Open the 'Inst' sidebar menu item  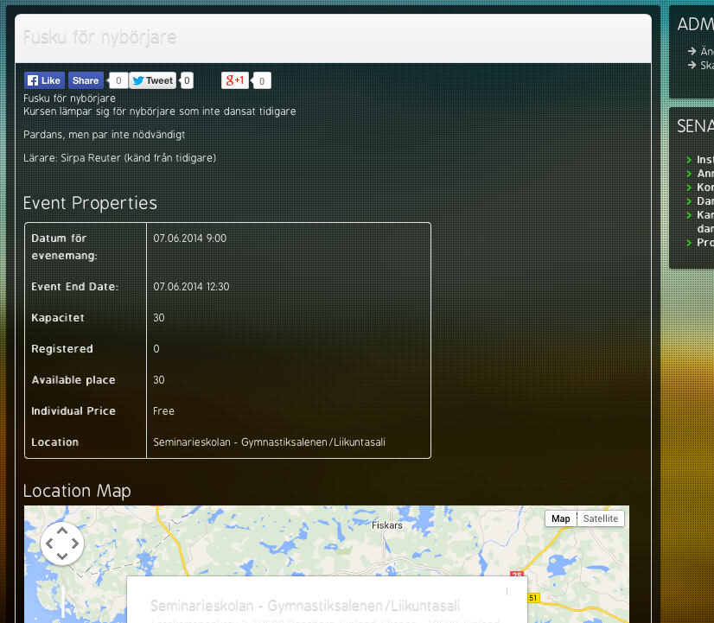(x=704, y=160)
